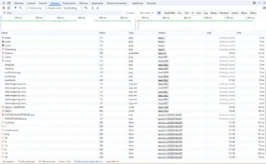The height and width of the screenshot is (164, 266).
Task: Open the DevTools three-dot menu
Action: coord(259,3)
